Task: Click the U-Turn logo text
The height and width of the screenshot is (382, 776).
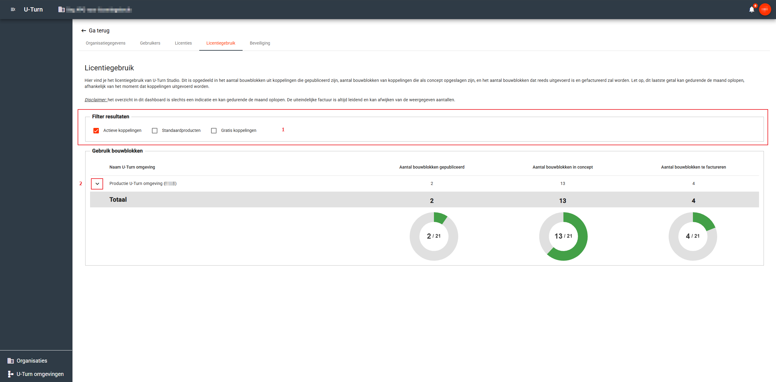Action: pos(33,9)
